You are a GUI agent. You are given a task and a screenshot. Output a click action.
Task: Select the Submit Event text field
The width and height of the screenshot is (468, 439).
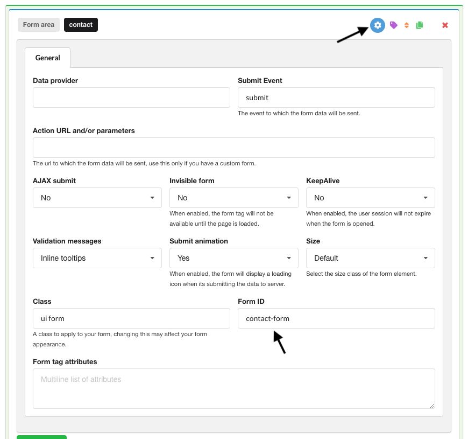[x=336, y=97]
